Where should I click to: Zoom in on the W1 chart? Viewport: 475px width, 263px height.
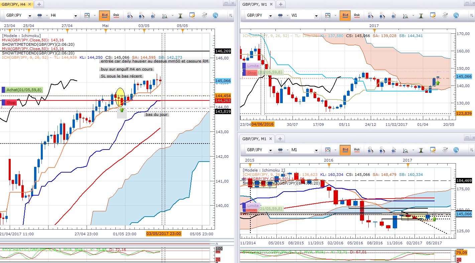tap(371, 15)
